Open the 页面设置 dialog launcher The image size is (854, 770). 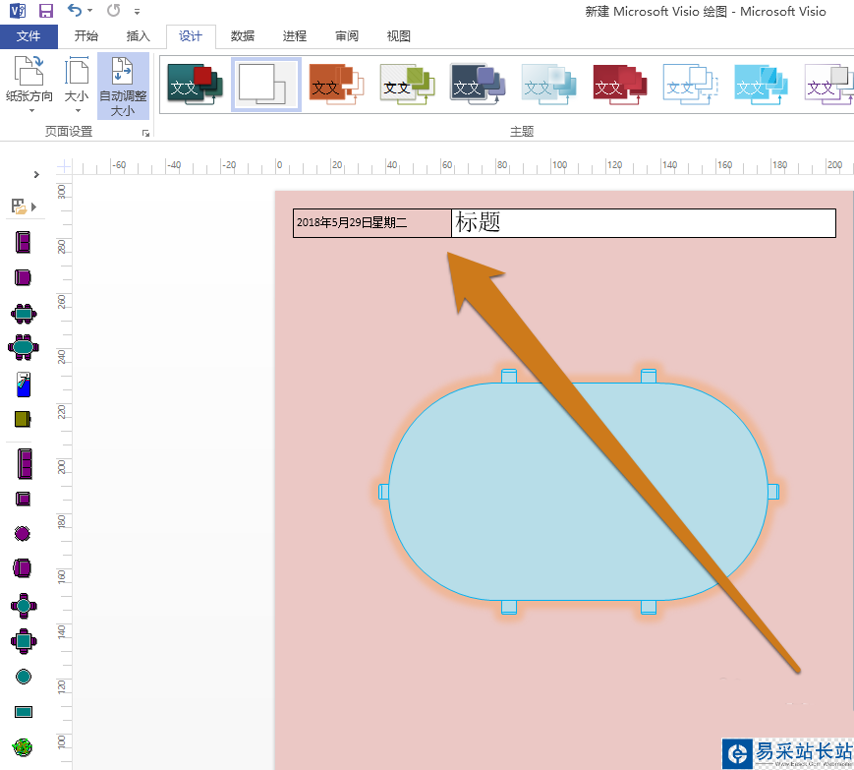[145, 133]
